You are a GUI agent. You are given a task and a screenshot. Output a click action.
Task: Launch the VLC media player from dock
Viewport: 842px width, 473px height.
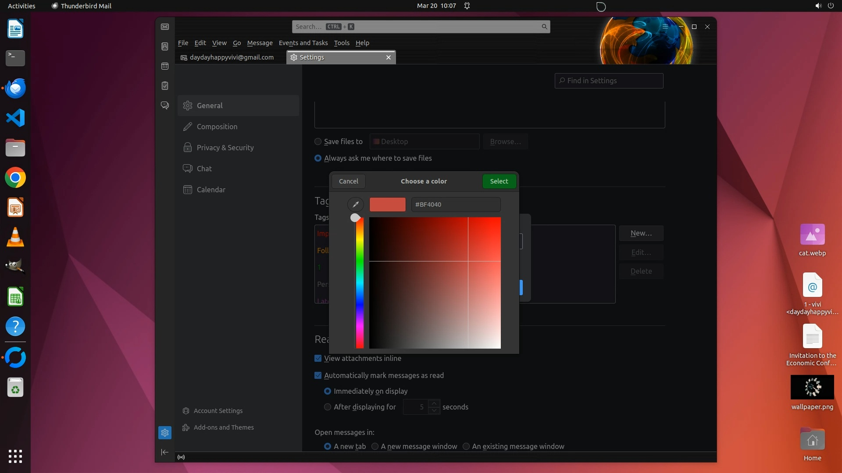(15, 237)
